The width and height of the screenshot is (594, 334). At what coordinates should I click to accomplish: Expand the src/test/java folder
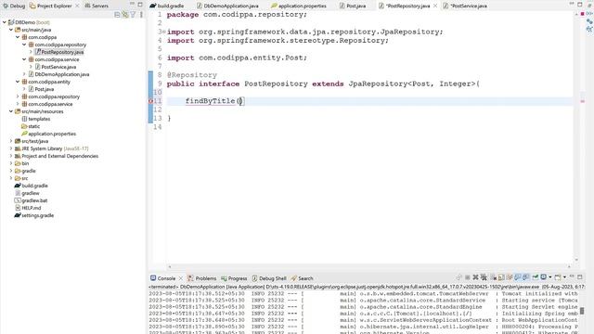pos(11,141)
